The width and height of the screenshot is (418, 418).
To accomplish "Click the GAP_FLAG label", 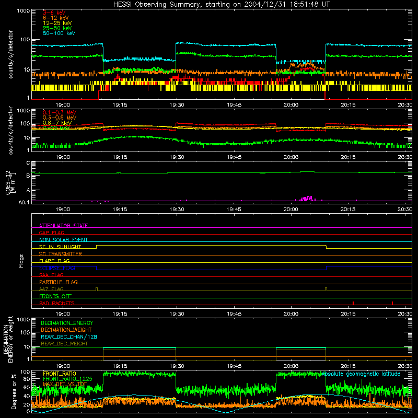I will tap(51, 233).
